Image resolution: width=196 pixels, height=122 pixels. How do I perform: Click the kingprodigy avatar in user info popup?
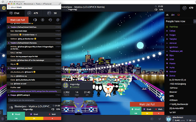pos(66,85)
